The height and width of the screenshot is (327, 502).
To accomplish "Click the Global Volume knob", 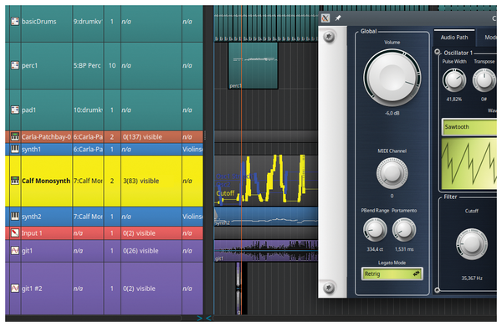I will coord(392,78).
